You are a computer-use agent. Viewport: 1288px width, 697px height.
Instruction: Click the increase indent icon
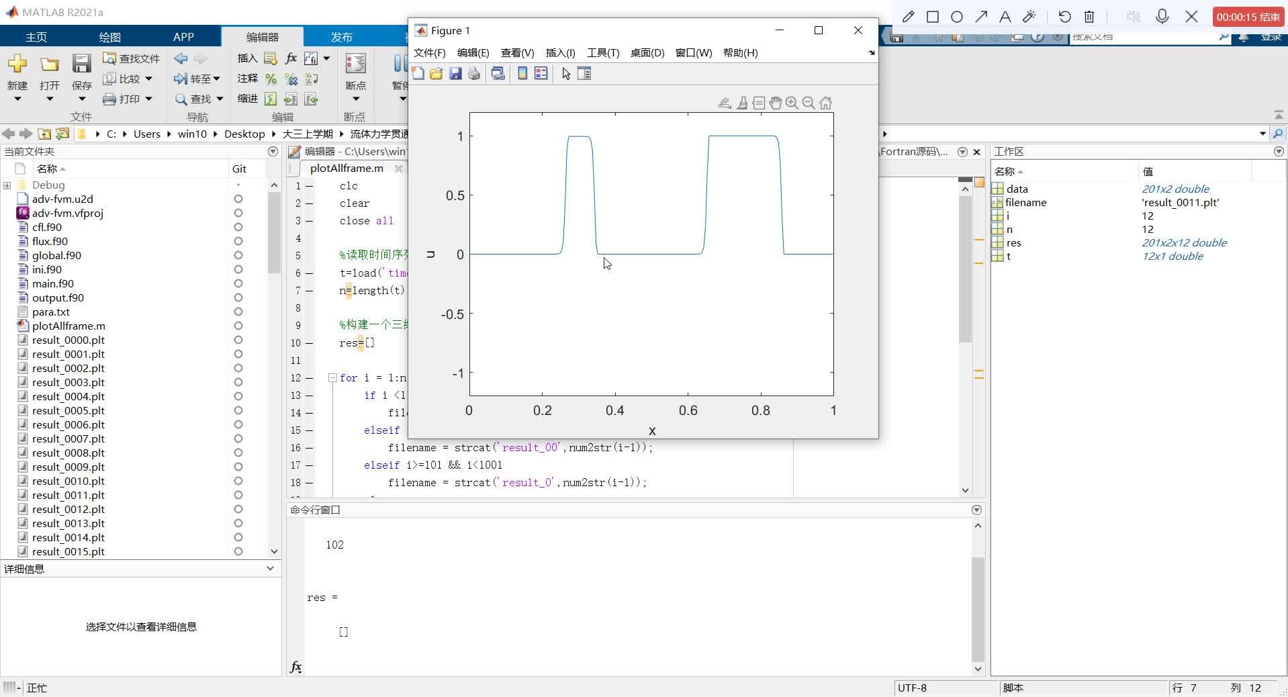tap(291, 99)
